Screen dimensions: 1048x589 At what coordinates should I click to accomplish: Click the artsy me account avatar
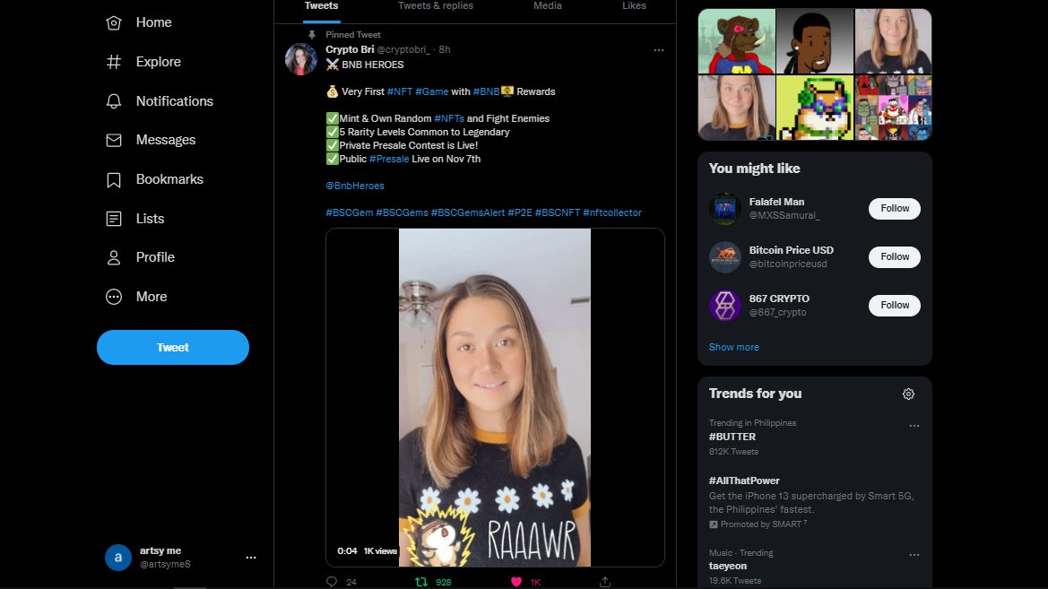point(118,558)
